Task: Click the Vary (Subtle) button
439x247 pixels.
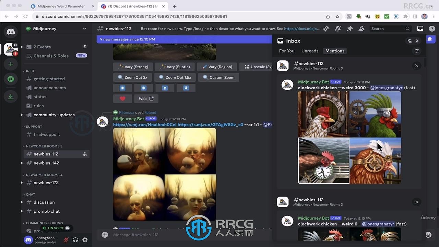Action: [x=175, y=67]
